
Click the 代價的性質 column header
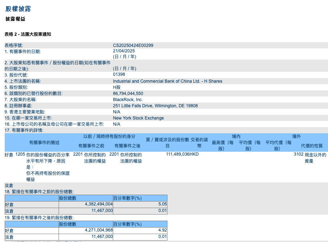tap(312, 146)
